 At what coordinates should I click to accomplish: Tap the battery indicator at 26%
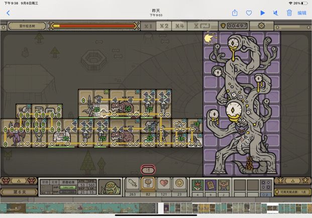click(305, 3)
